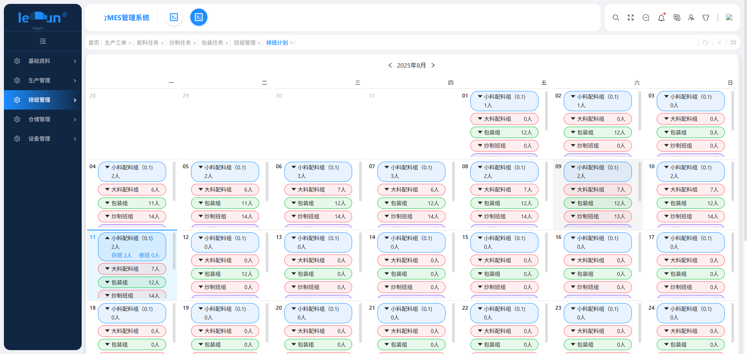Go to next month arrow
Screen dimensions: 747x354
coord(433,65)
